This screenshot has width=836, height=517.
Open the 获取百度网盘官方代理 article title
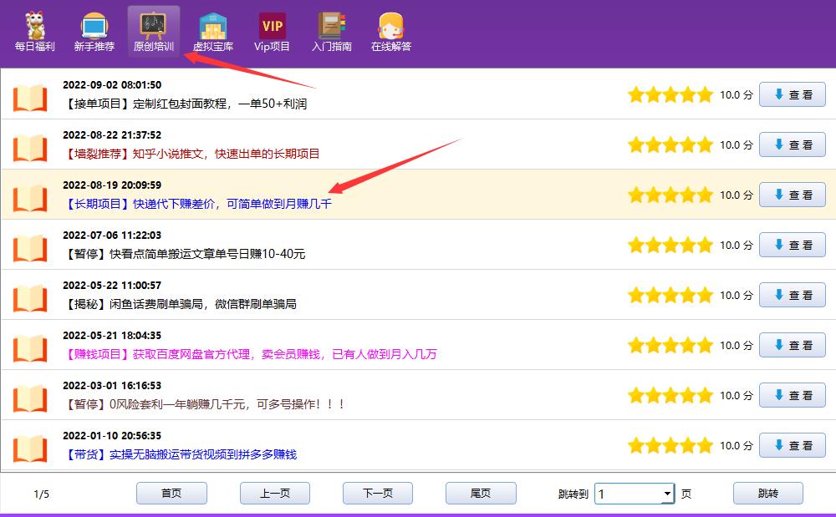coord(284,354)
